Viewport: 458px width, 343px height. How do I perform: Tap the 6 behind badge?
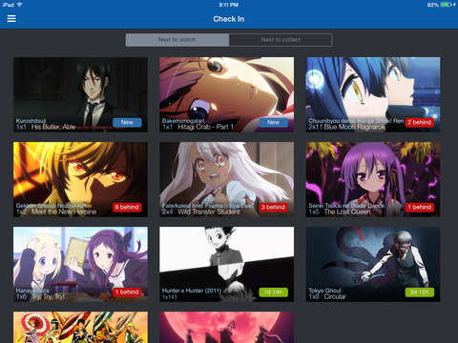tap(127, 207)
